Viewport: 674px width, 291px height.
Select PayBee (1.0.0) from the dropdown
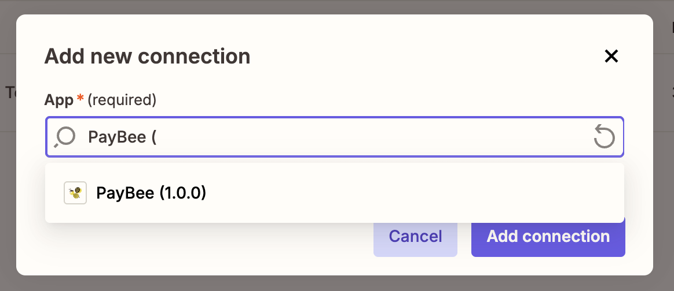coord(152,193)
